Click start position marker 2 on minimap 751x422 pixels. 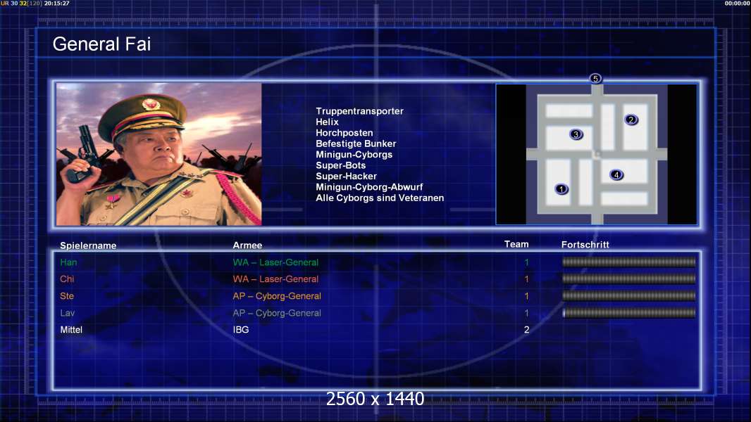pos(631,120)
